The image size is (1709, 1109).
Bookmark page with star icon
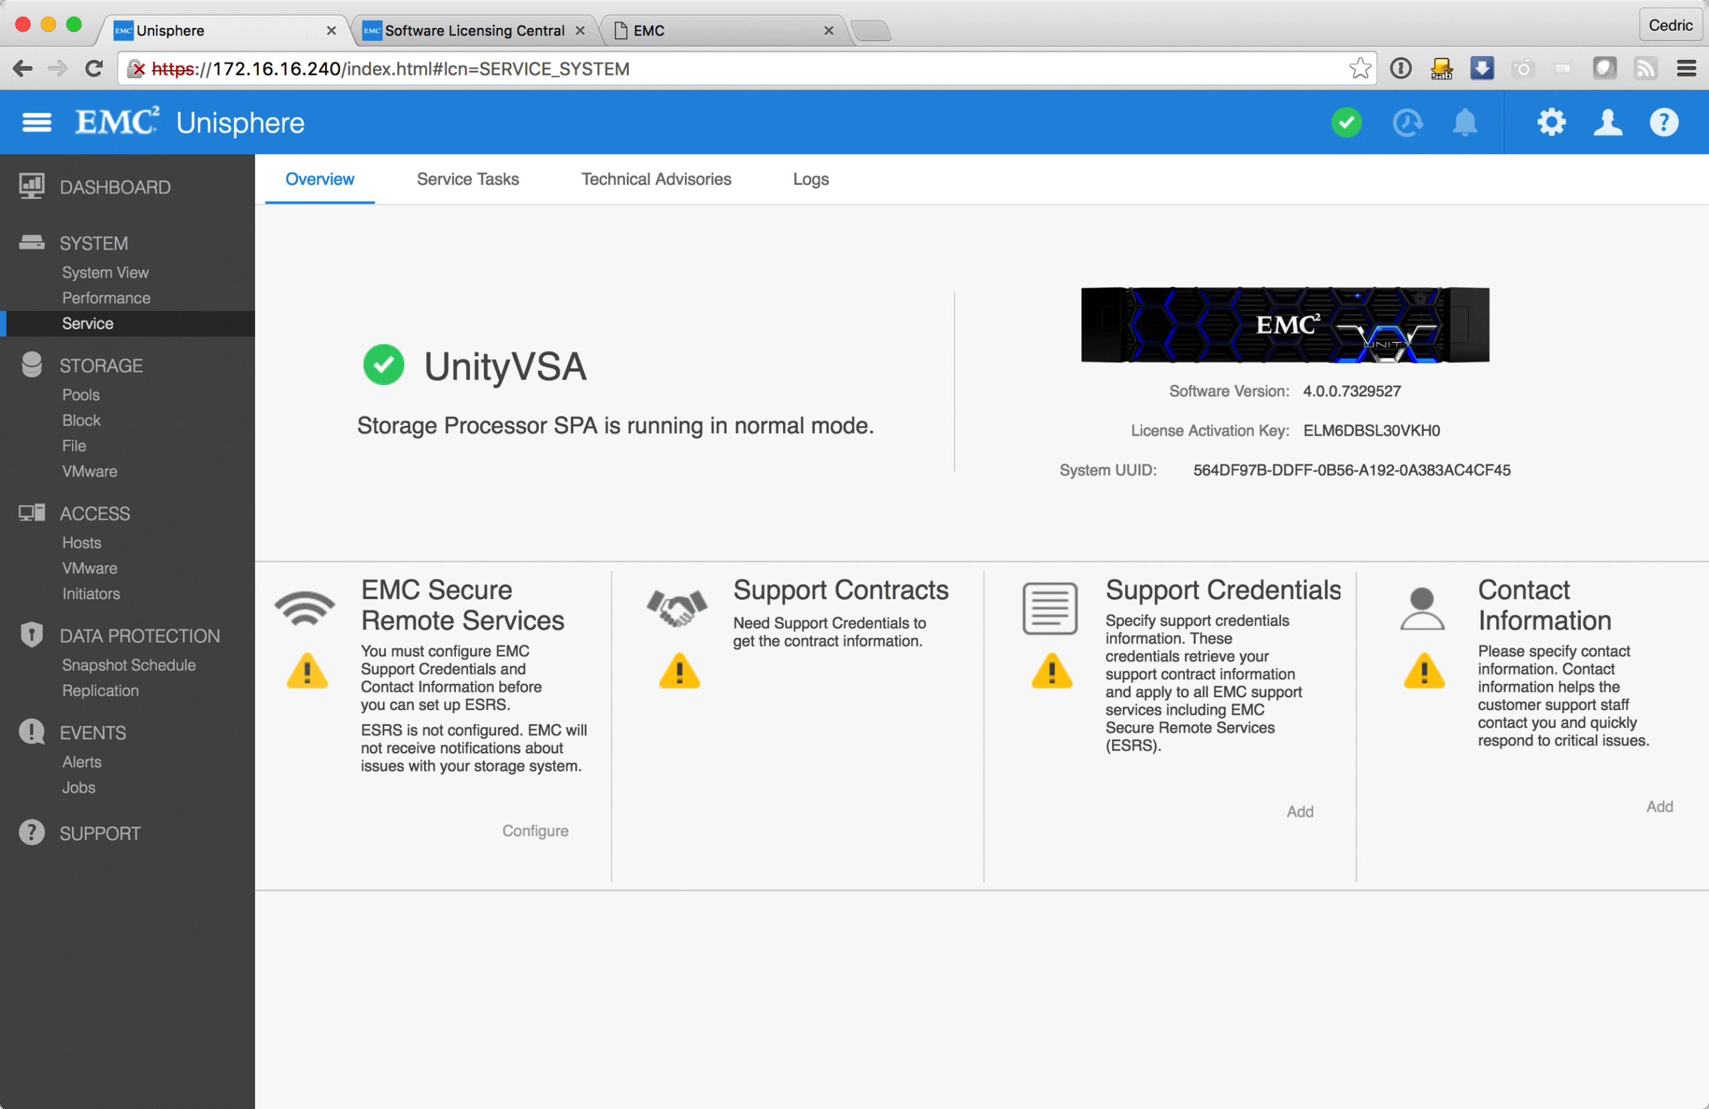pyautogui.click(x=1359, y=69)
